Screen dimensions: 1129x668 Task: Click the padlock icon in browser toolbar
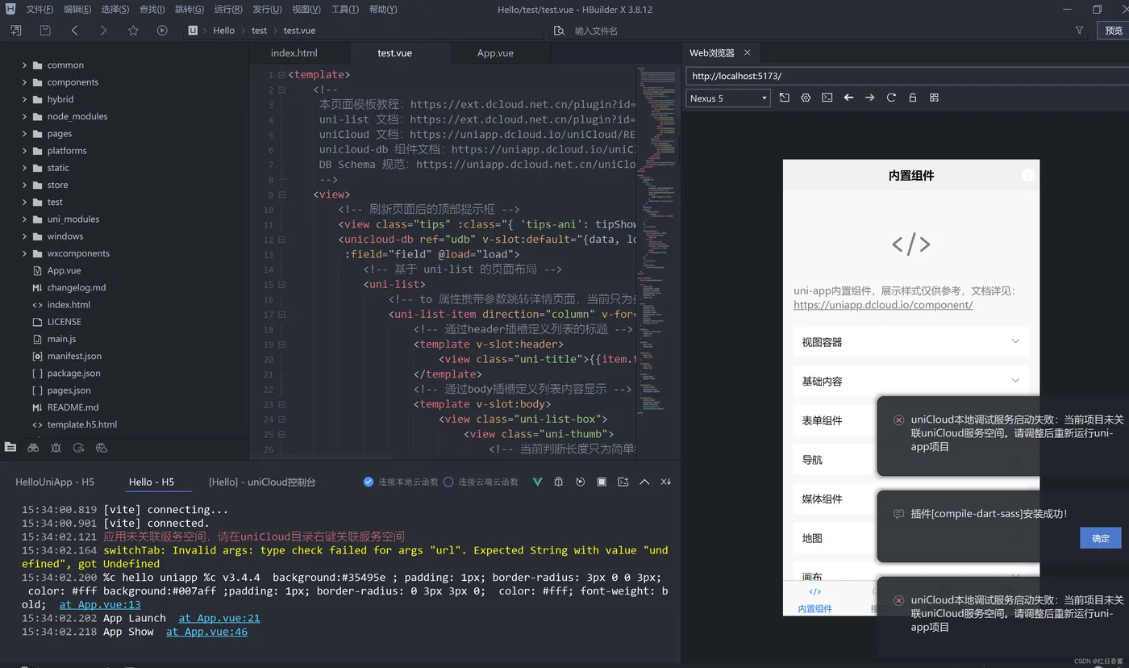913,98
